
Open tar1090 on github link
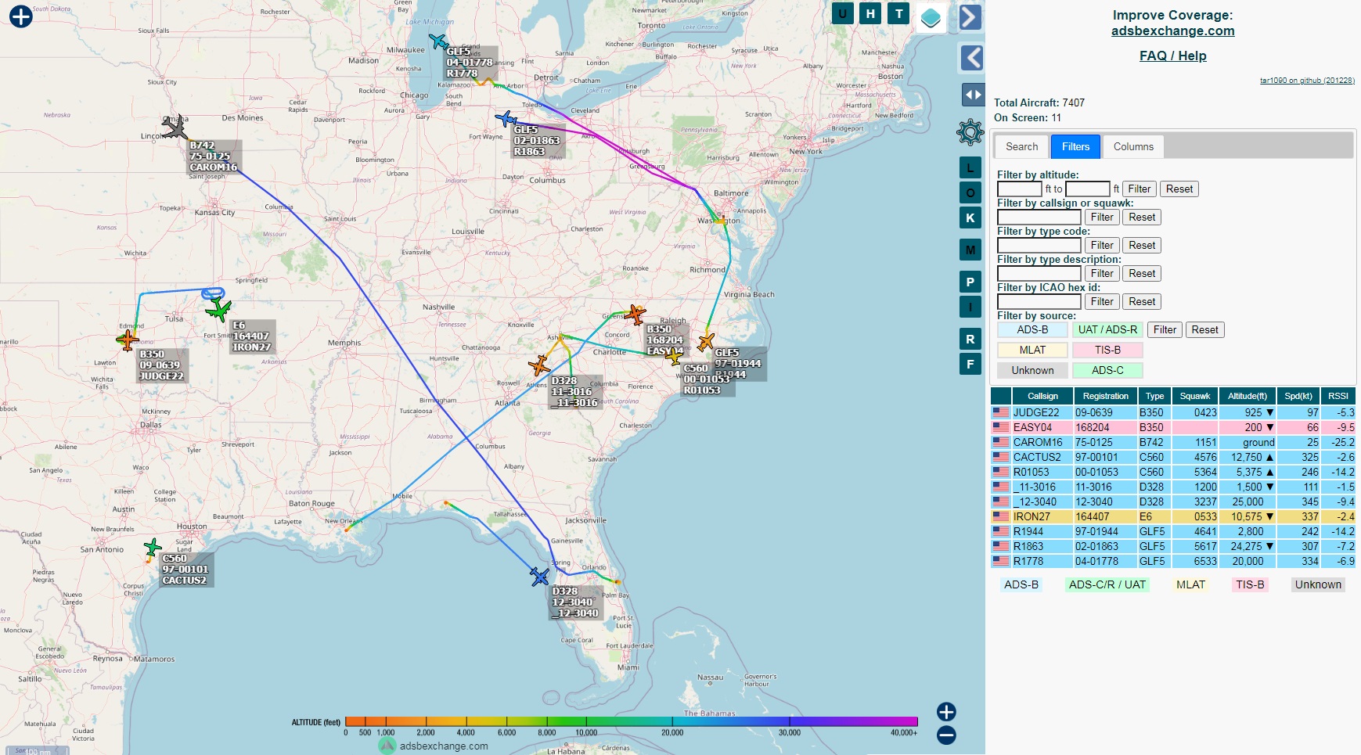pos(1307,81)
